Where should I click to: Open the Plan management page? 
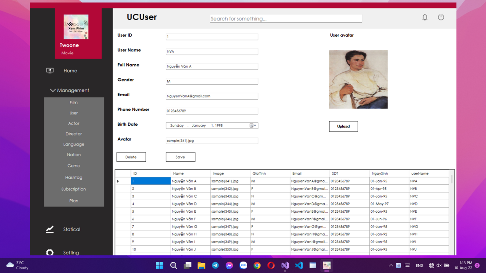click(74, 201)
